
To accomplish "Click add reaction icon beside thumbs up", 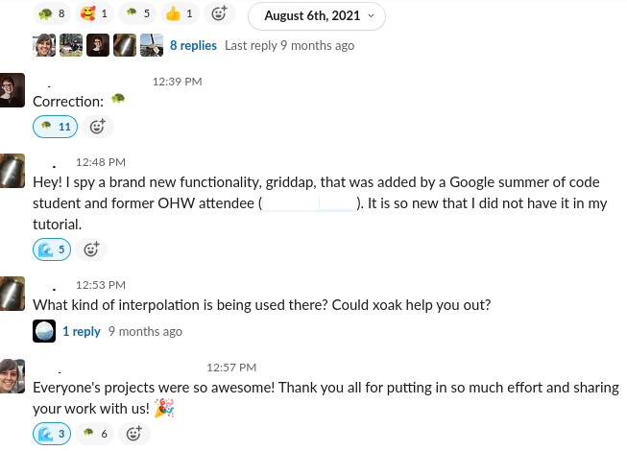I will click(x=220, y=14).
